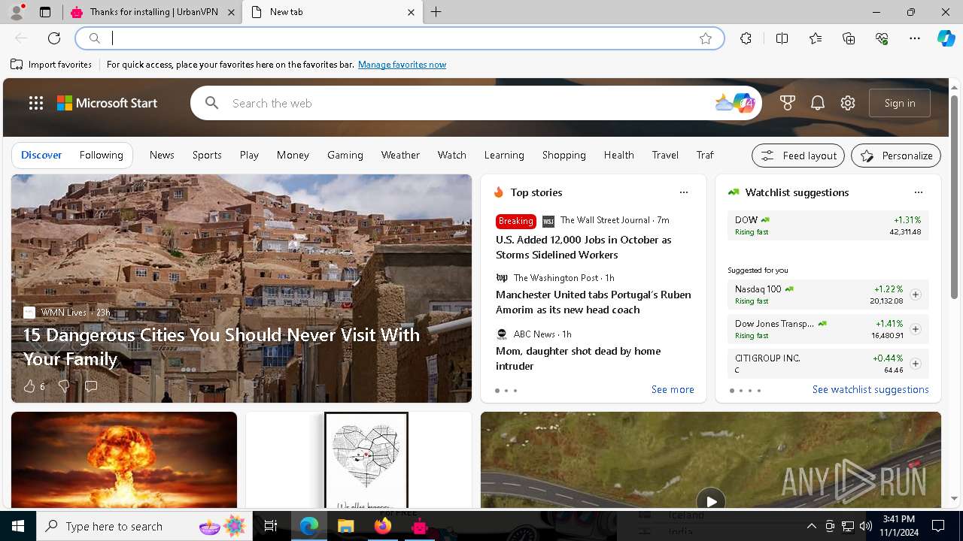The width and height of the screenshot is (963, 541).
Task: Open the Shopping category
Action: coord(564,155)
